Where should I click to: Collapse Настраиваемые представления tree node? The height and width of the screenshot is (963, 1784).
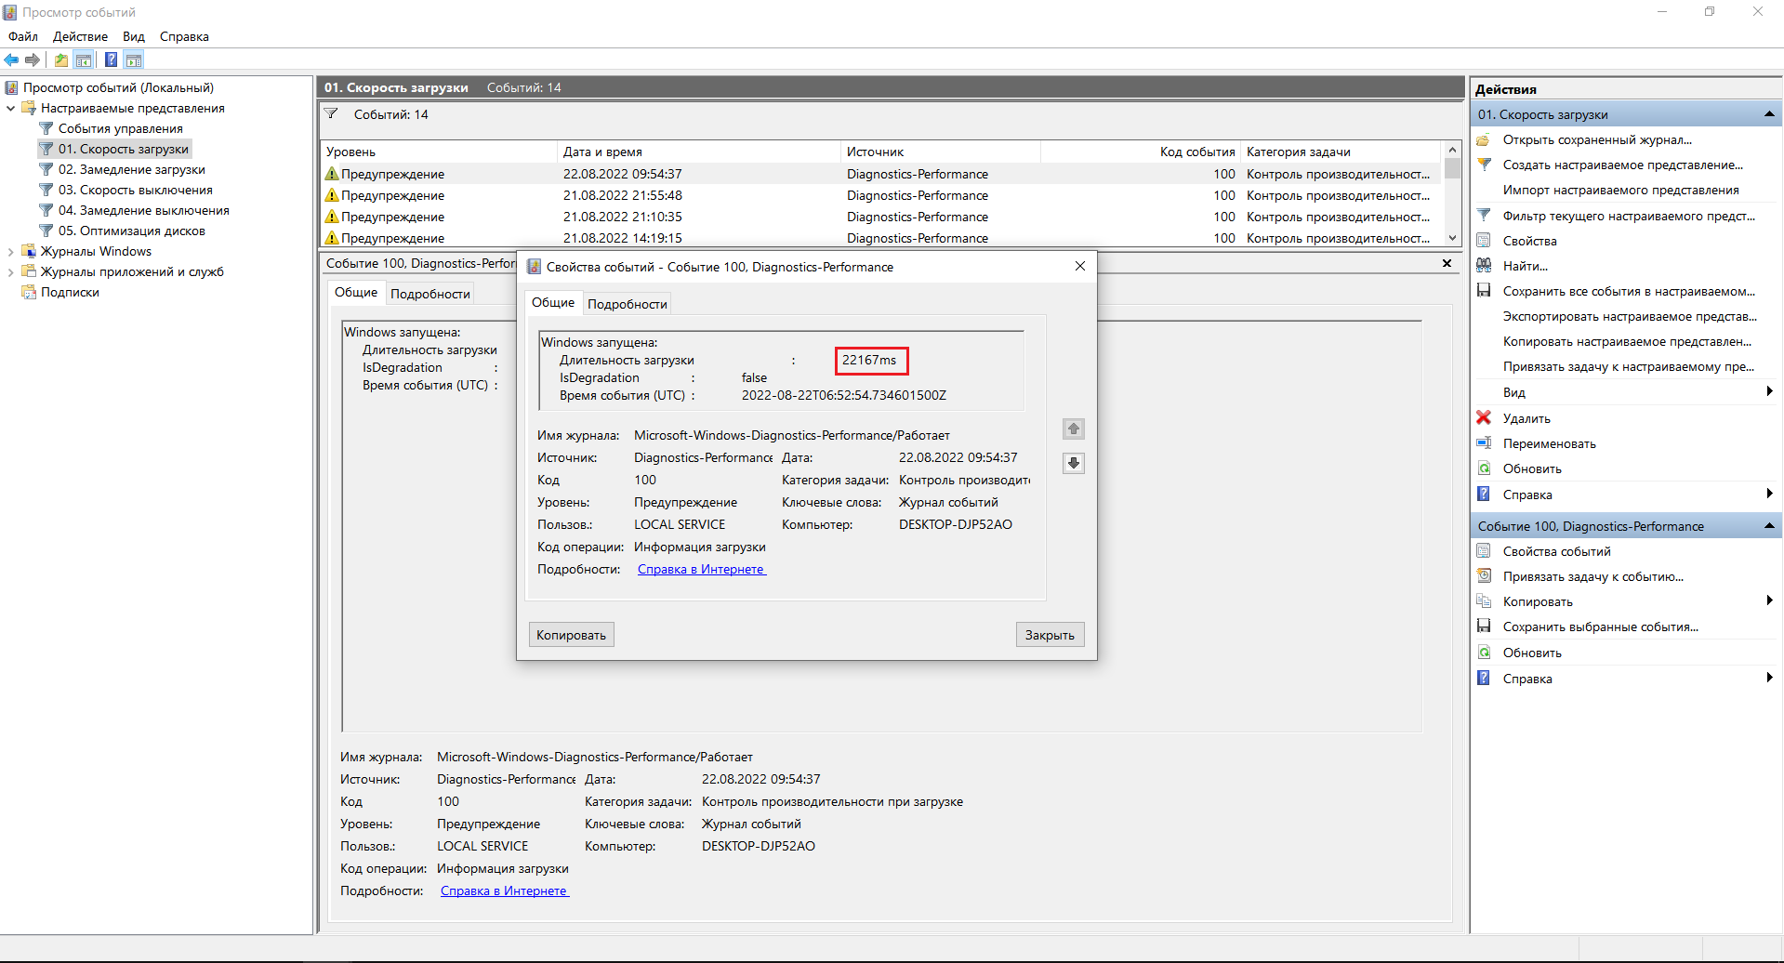click(10, 108)
